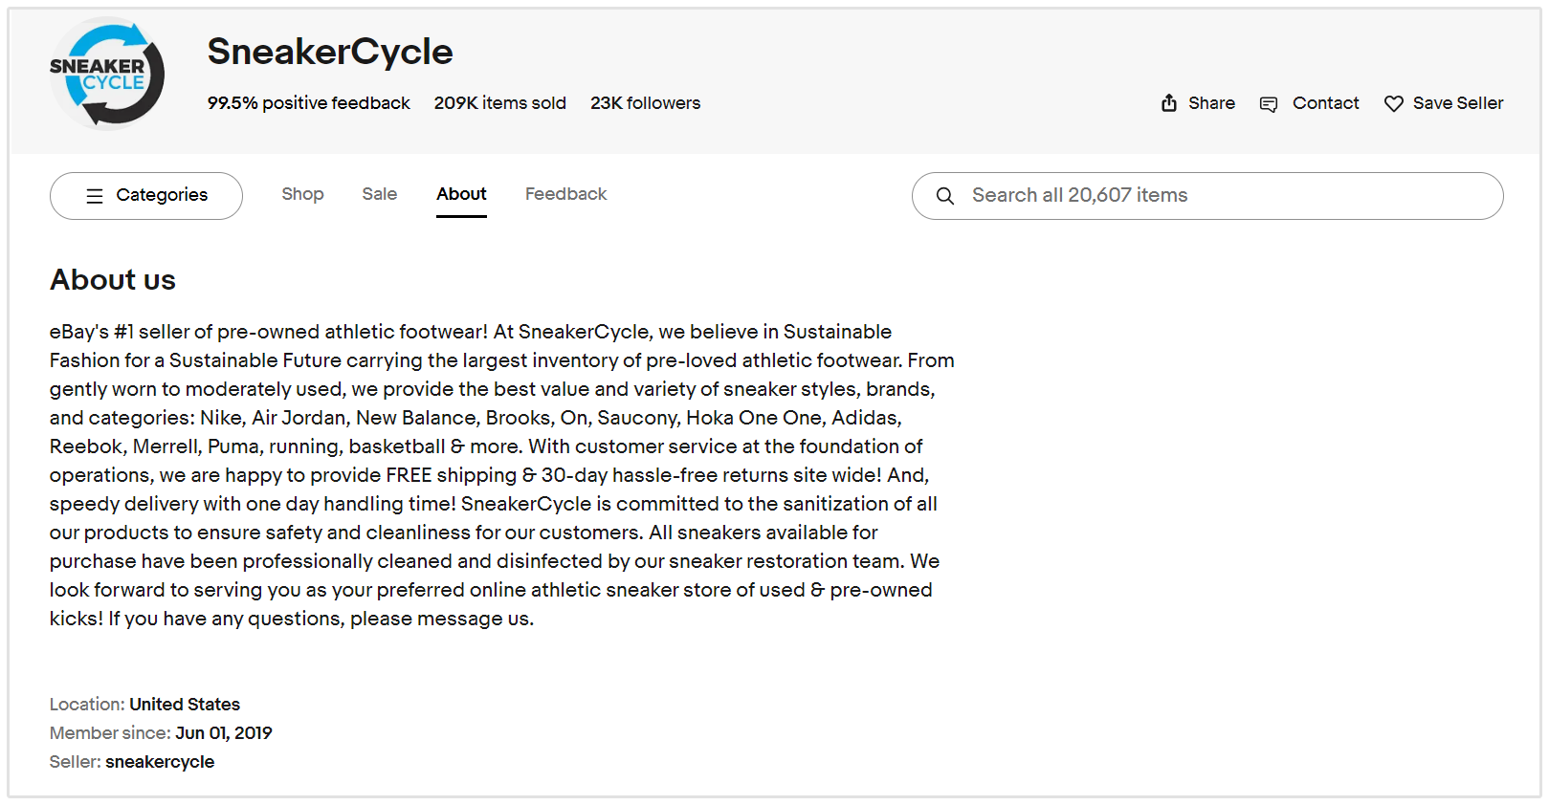Switch to the Sale tab
This screenshot has height=805, width=1549.
click(x=379, y=194)
